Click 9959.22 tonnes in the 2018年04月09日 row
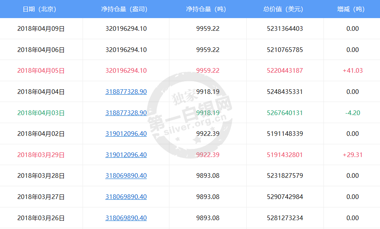380x229 pixels. point(208,28)
